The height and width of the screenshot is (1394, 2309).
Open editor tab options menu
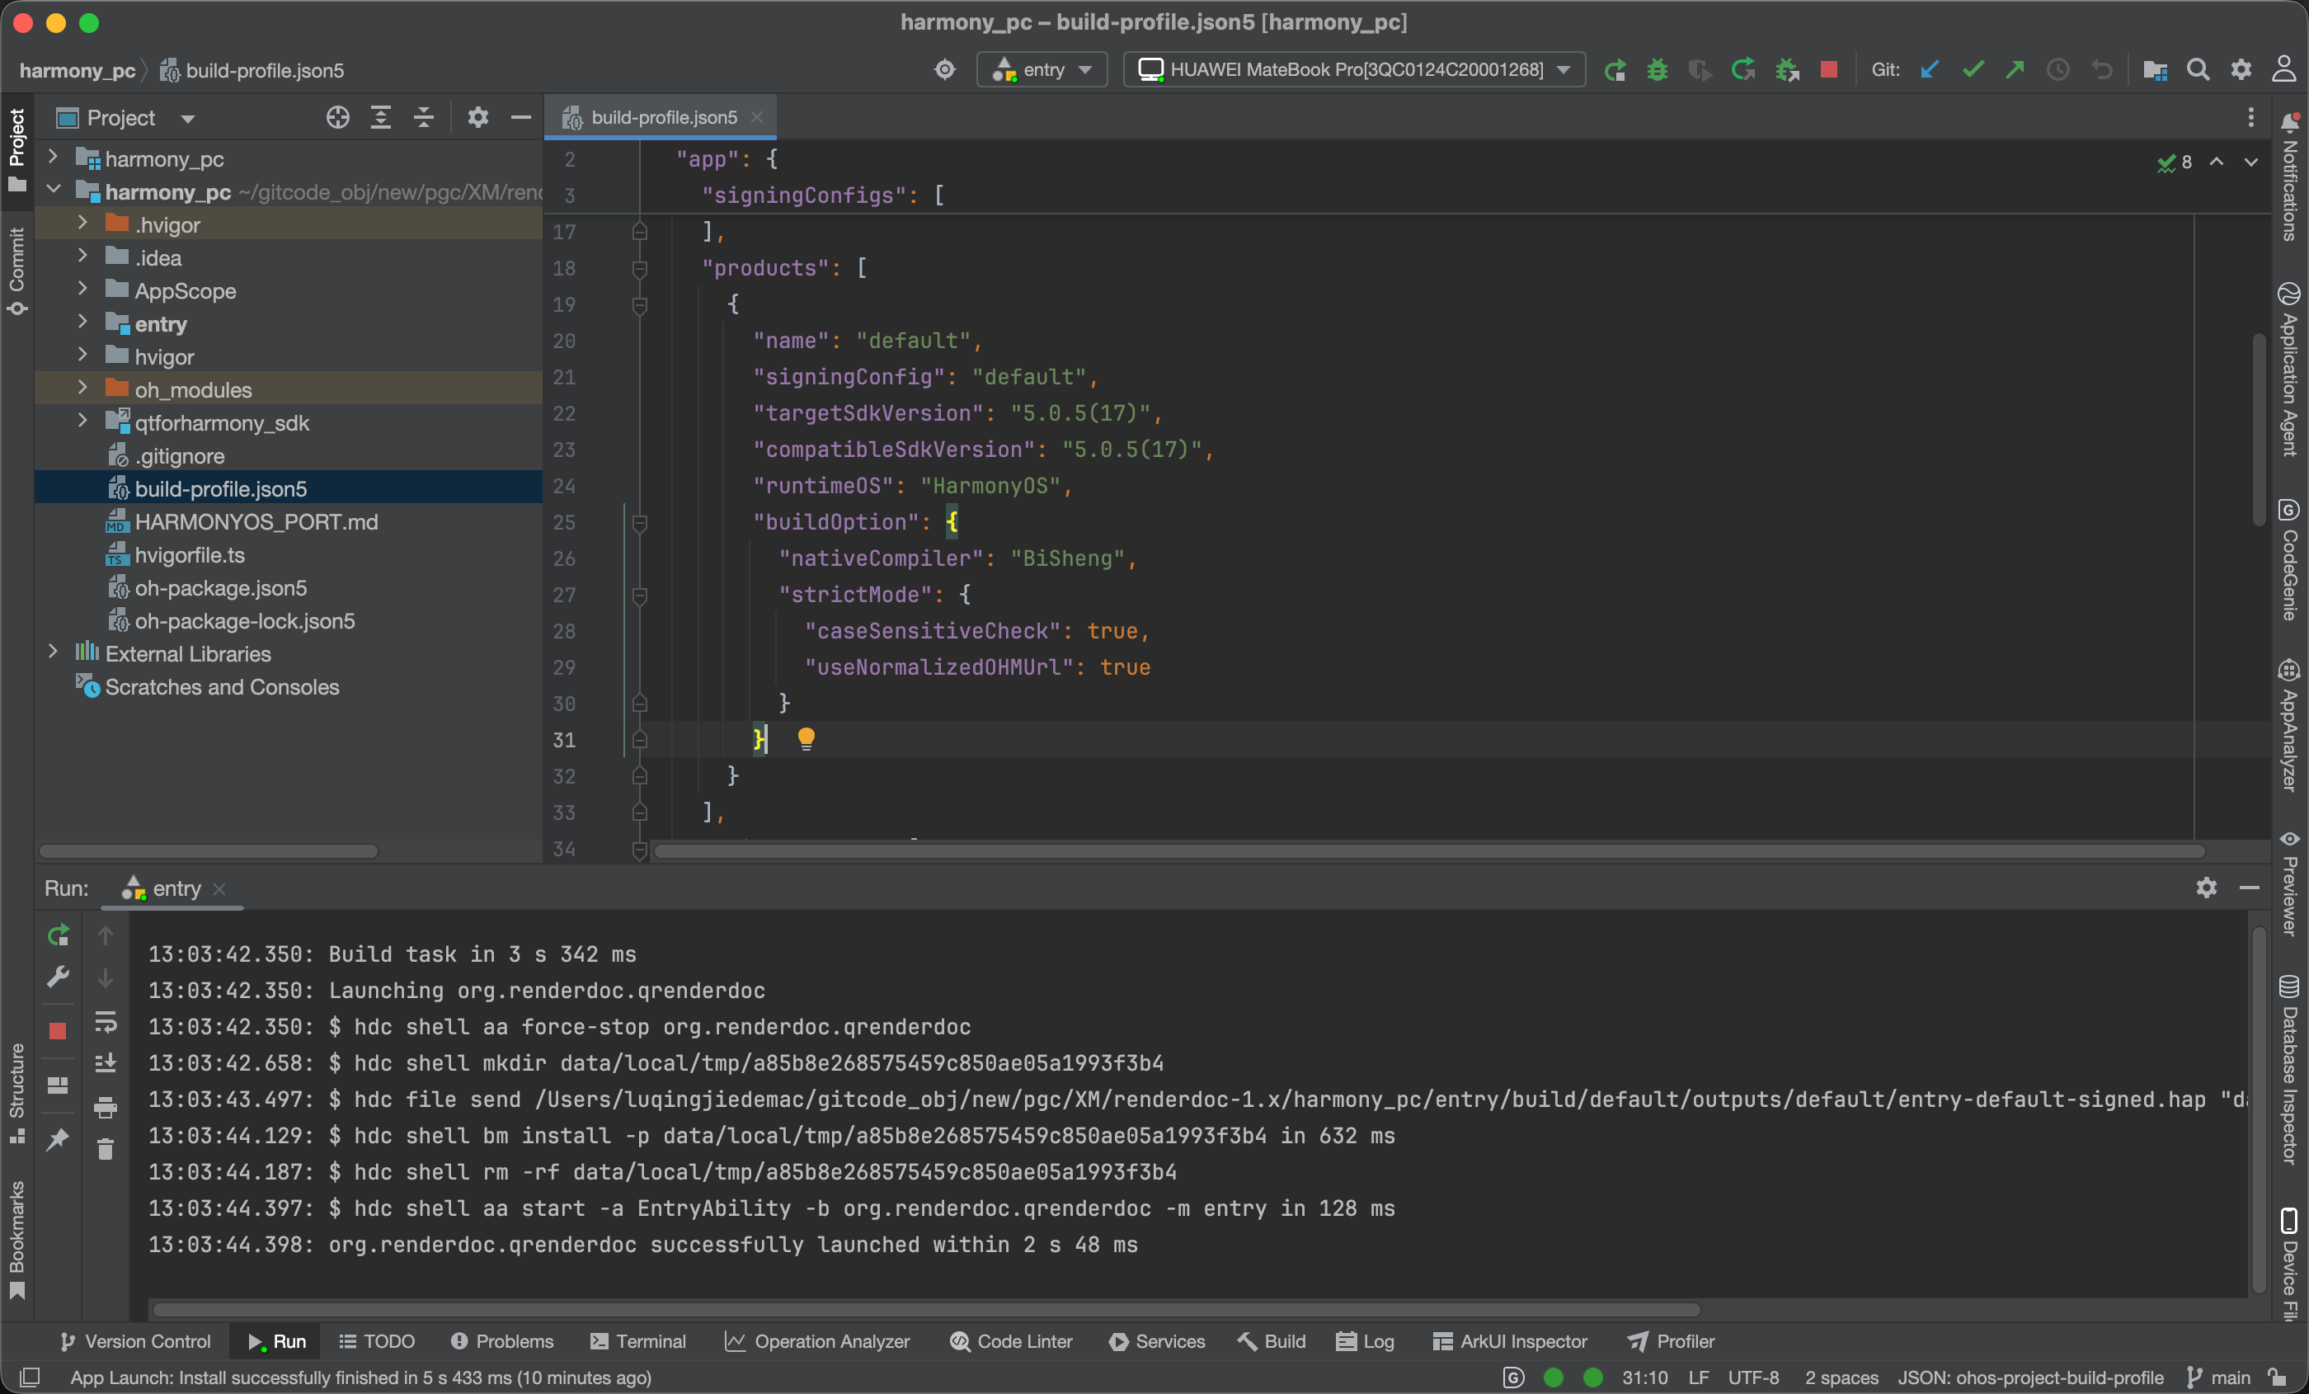click(2251, 118)
